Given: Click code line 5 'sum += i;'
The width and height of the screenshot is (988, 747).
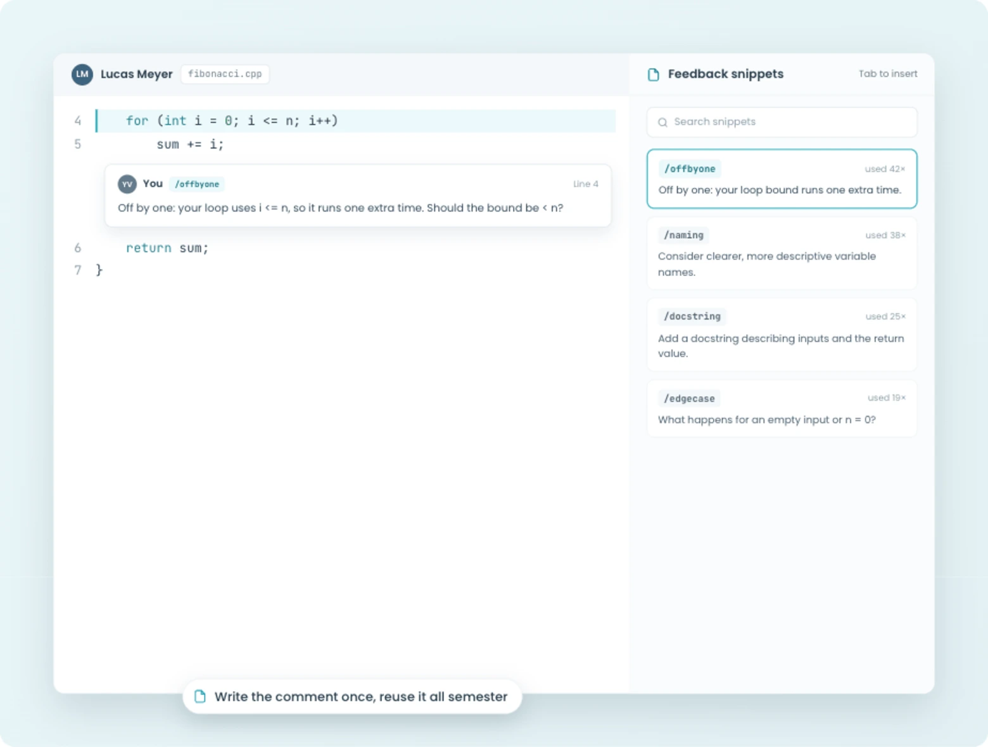Looking at the screenshot, I should pyautogui.click(x=190, y=144).
